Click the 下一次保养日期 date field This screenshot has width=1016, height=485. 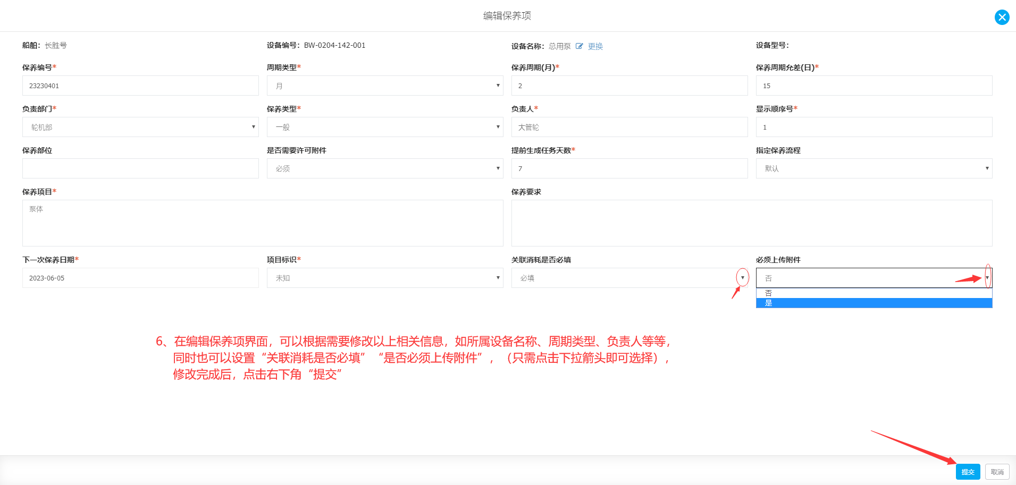point(140,278)
